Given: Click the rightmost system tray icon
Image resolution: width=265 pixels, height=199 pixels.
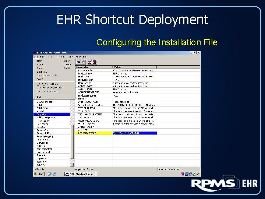Looking at the screenshot, I should [198, 174].
